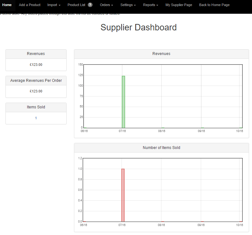Image resolution: width=252 pixels, height=235 pixels.
Task: Go to the Home tab
Action: [x=7, y=5]
